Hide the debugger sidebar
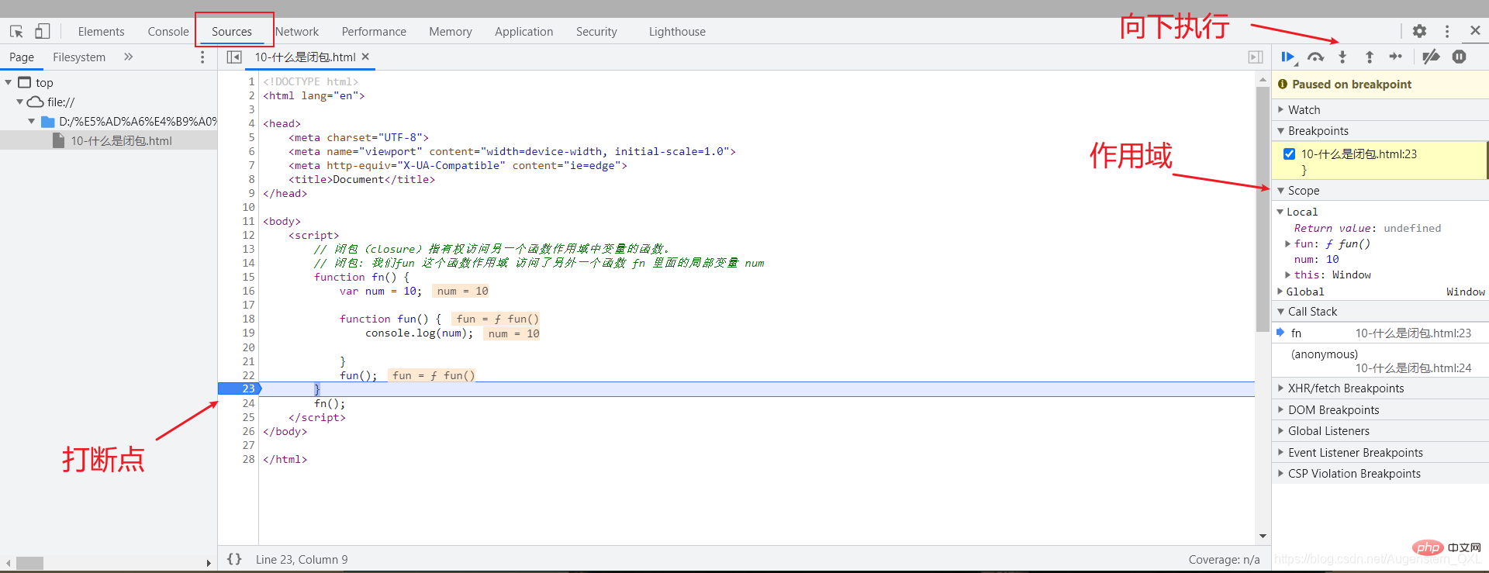This screenshot has width=1489, height=573. tap(1256, 57)
